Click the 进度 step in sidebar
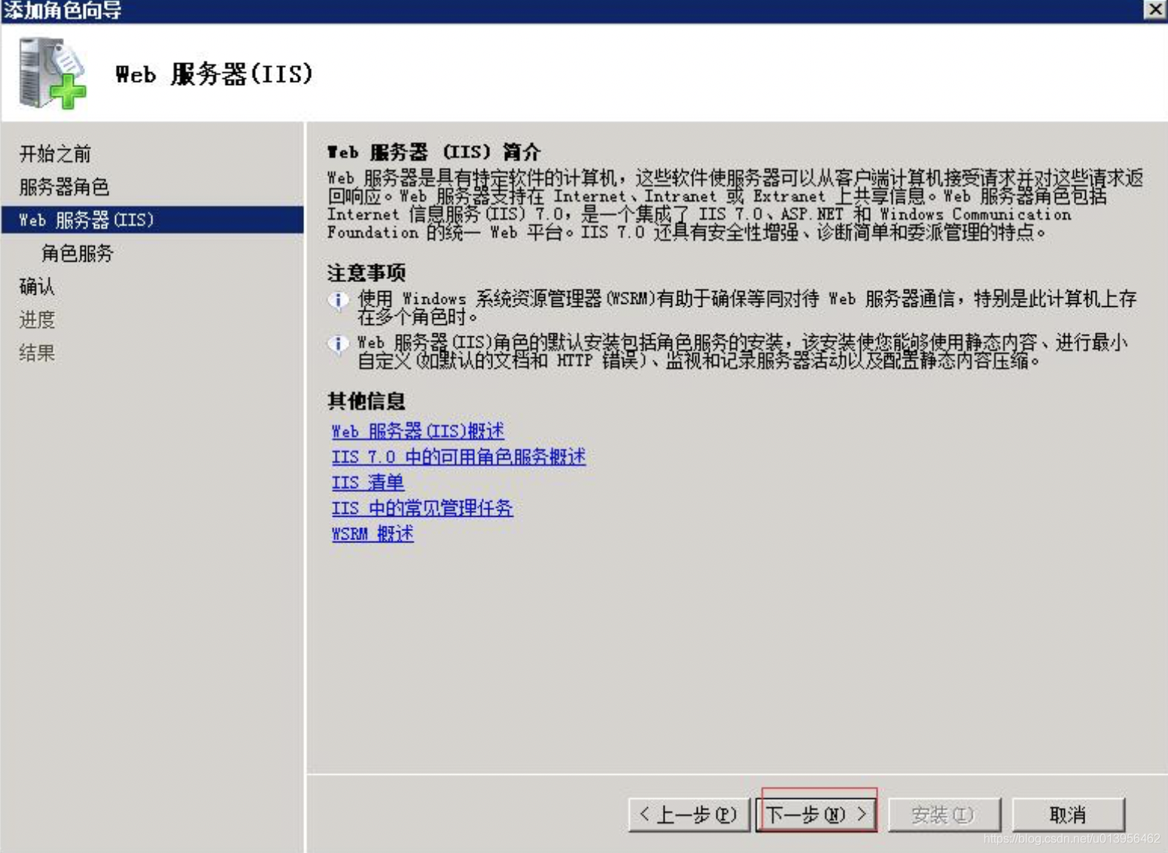The height and width of the screenshot is (853, 1168). pyautogui.click(x=37, y=320)
